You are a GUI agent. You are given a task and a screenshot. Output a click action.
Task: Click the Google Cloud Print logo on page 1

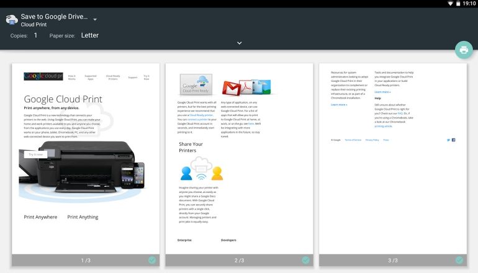click(43, 76)
